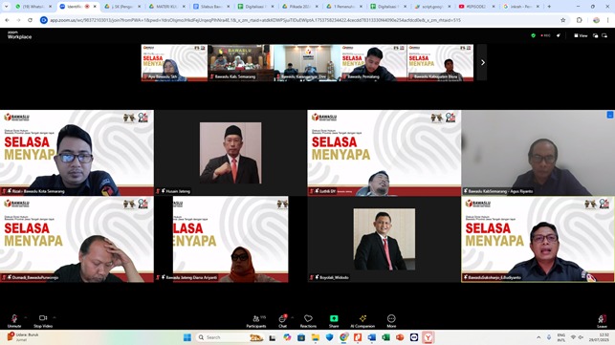Bookmark this page with star icon

(x=562, y=20)
